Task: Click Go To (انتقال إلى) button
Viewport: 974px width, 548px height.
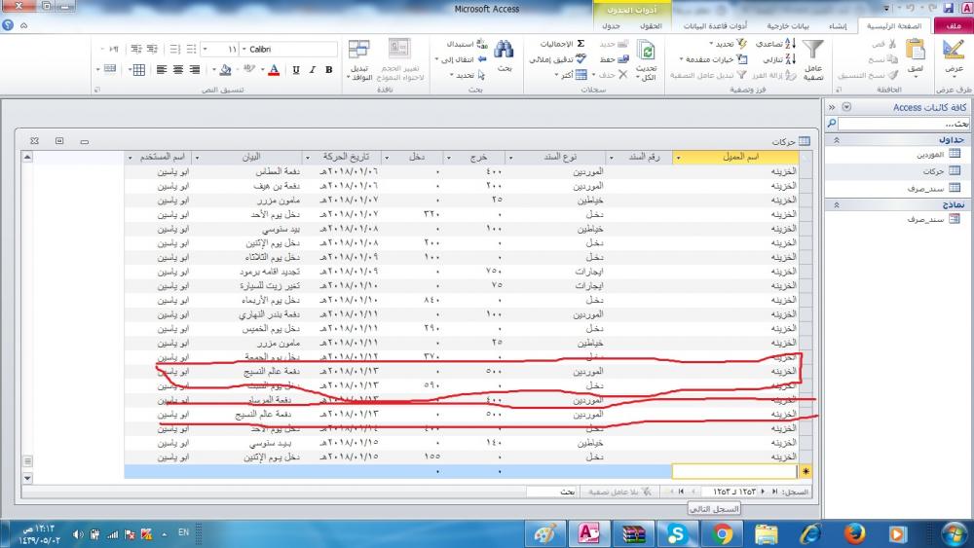Action: [x=461, y=59]
